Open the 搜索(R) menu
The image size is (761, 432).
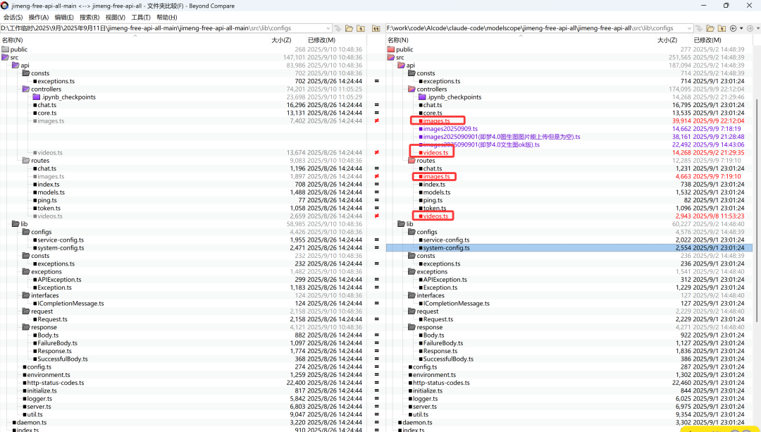89,17
